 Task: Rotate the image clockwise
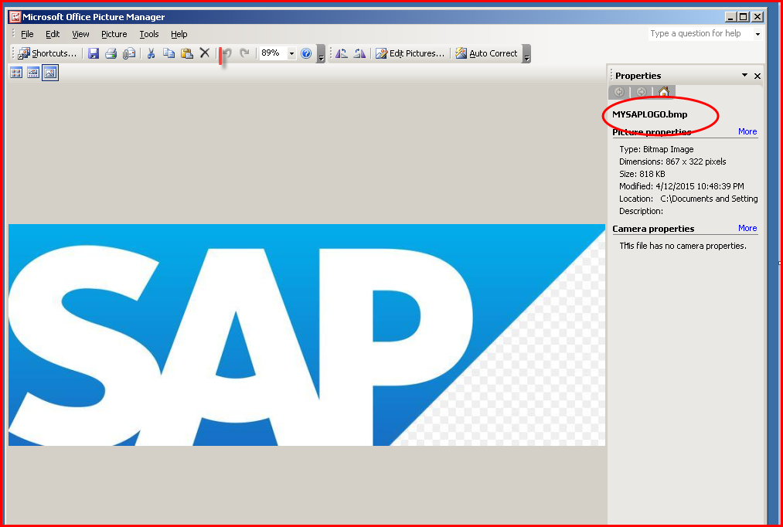coord(360,53)
